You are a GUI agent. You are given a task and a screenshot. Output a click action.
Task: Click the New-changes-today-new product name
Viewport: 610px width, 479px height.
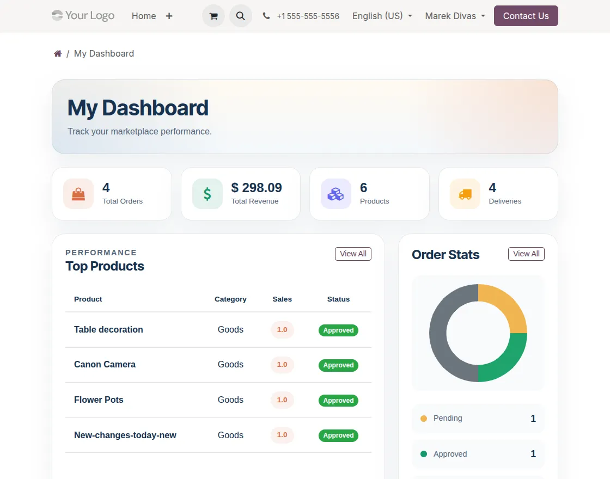point(125,435)
